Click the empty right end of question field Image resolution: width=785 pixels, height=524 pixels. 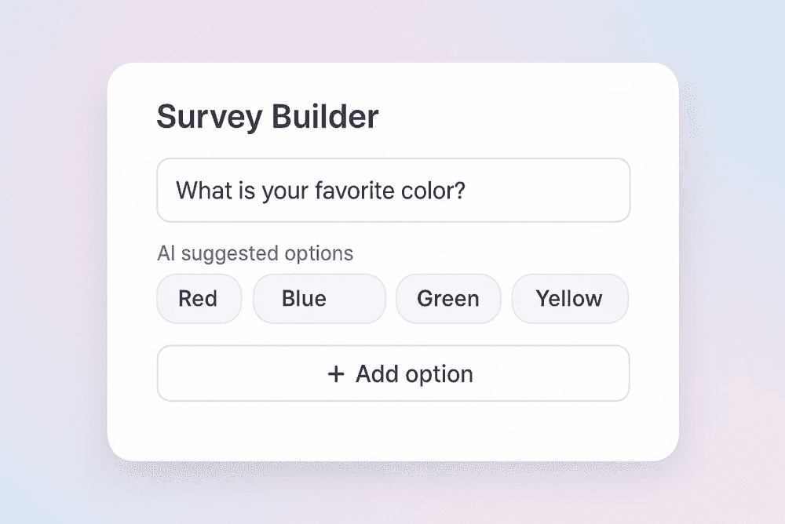pyautogui.click(x=565, y=191)
